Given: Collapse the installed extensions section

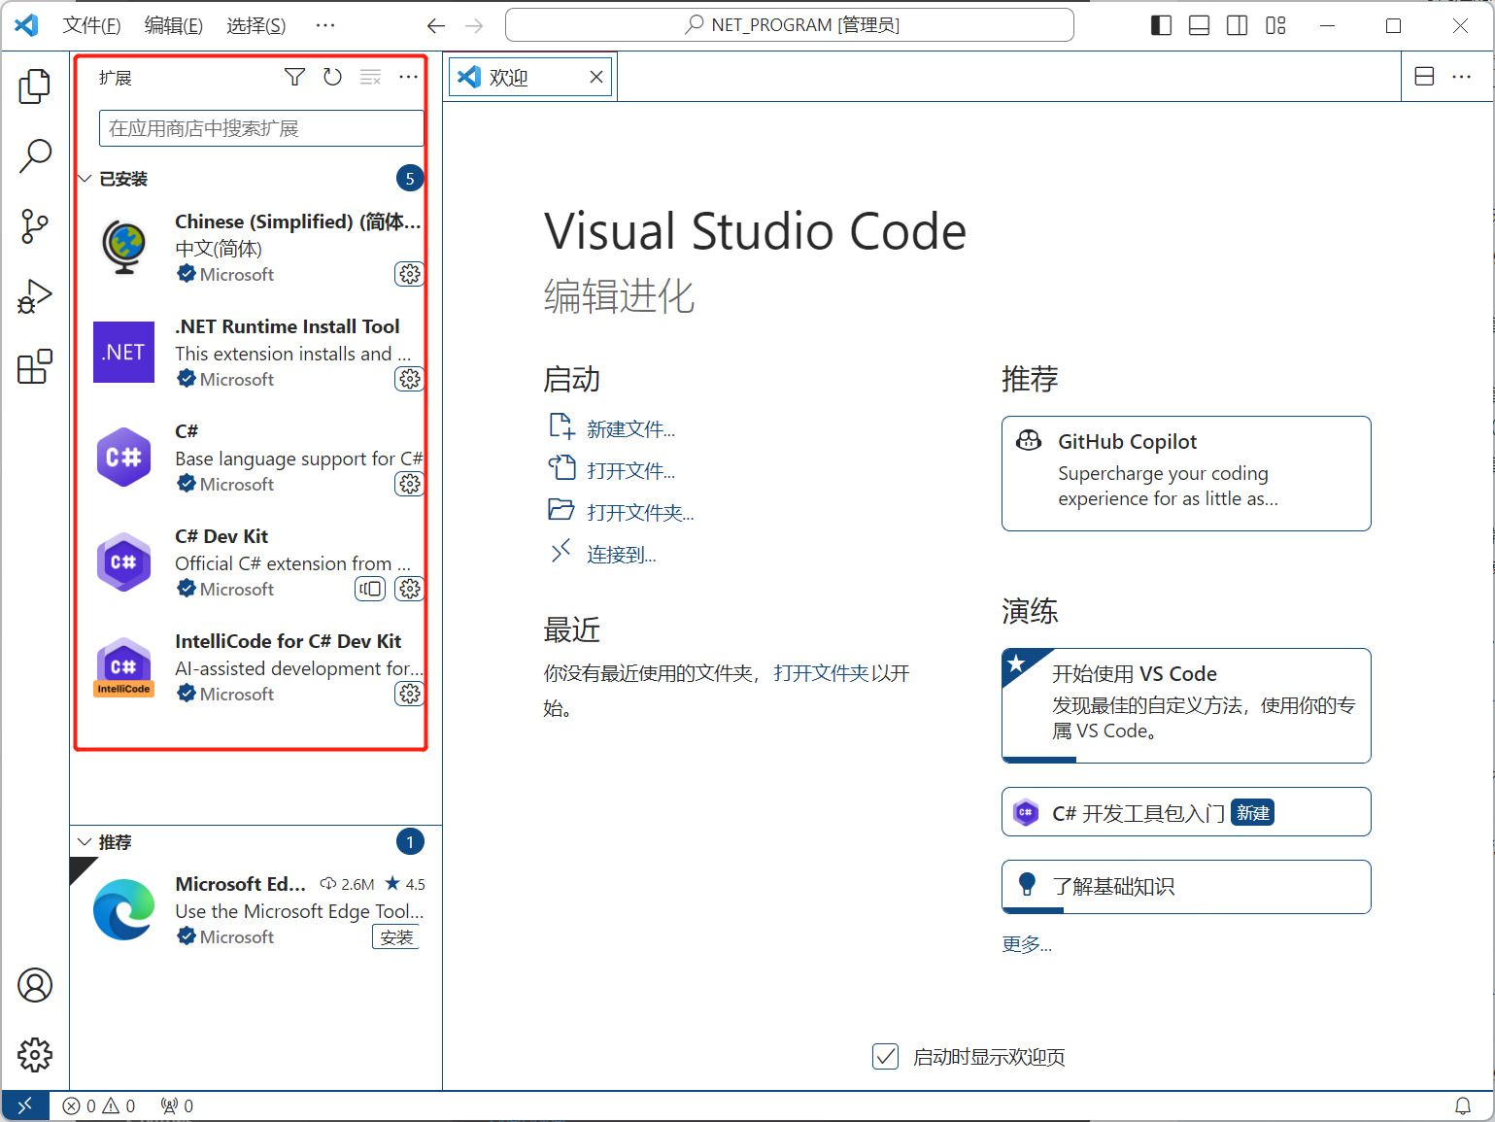Looking at the screenshot, I should (85, 179).
